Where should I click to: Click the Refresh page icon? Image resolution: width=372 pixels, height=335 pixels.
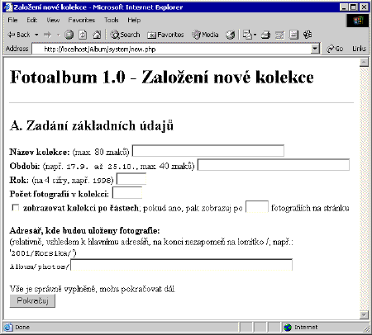(83, 35)
